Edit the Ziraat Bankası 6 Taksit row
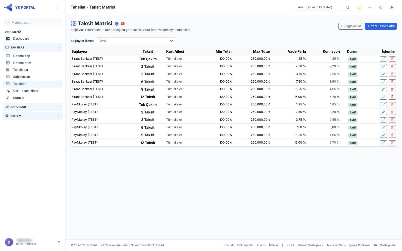Screen dimensions: 402x251 [x=383, y=82]
